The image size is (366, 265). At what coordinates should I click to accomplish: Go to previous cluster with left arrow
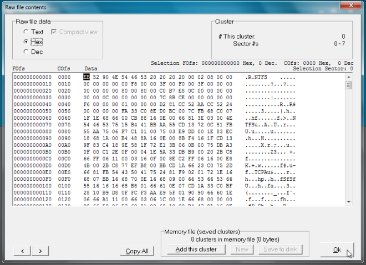click(x=22, y=251)
